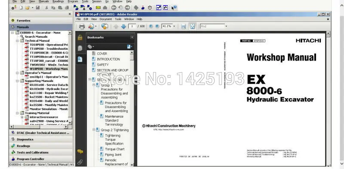The width and height of the screenshot is (344, 169).
Task: Click the New document icon in main toolbar
Action: tap(21, 8)
